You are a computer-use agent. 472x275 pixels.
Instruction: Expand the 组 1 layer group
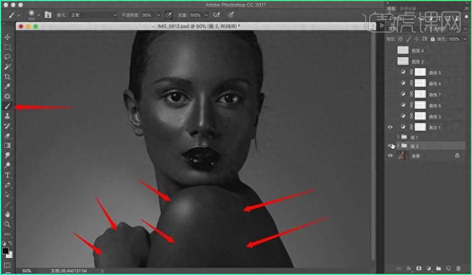coord(398,137)
